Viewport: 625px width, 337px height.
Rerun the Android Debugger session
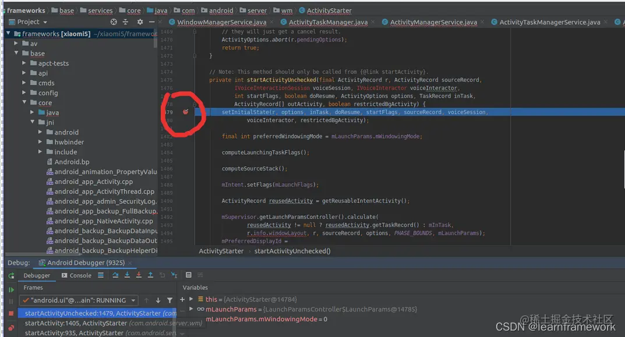pos(11,276)
